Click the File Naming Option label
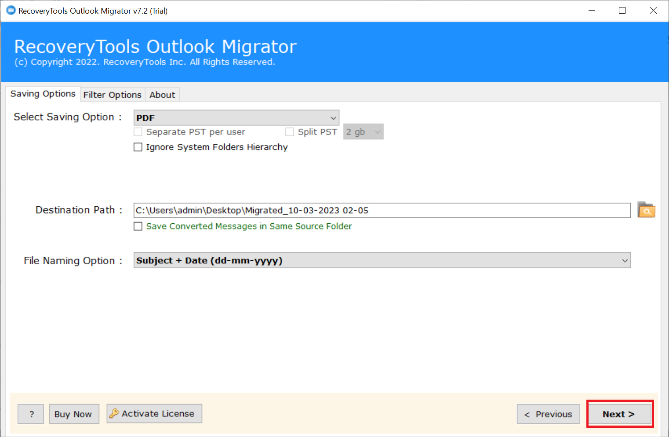Image resolution: width=669 pixels, height=437 pixels. [73, 261]
